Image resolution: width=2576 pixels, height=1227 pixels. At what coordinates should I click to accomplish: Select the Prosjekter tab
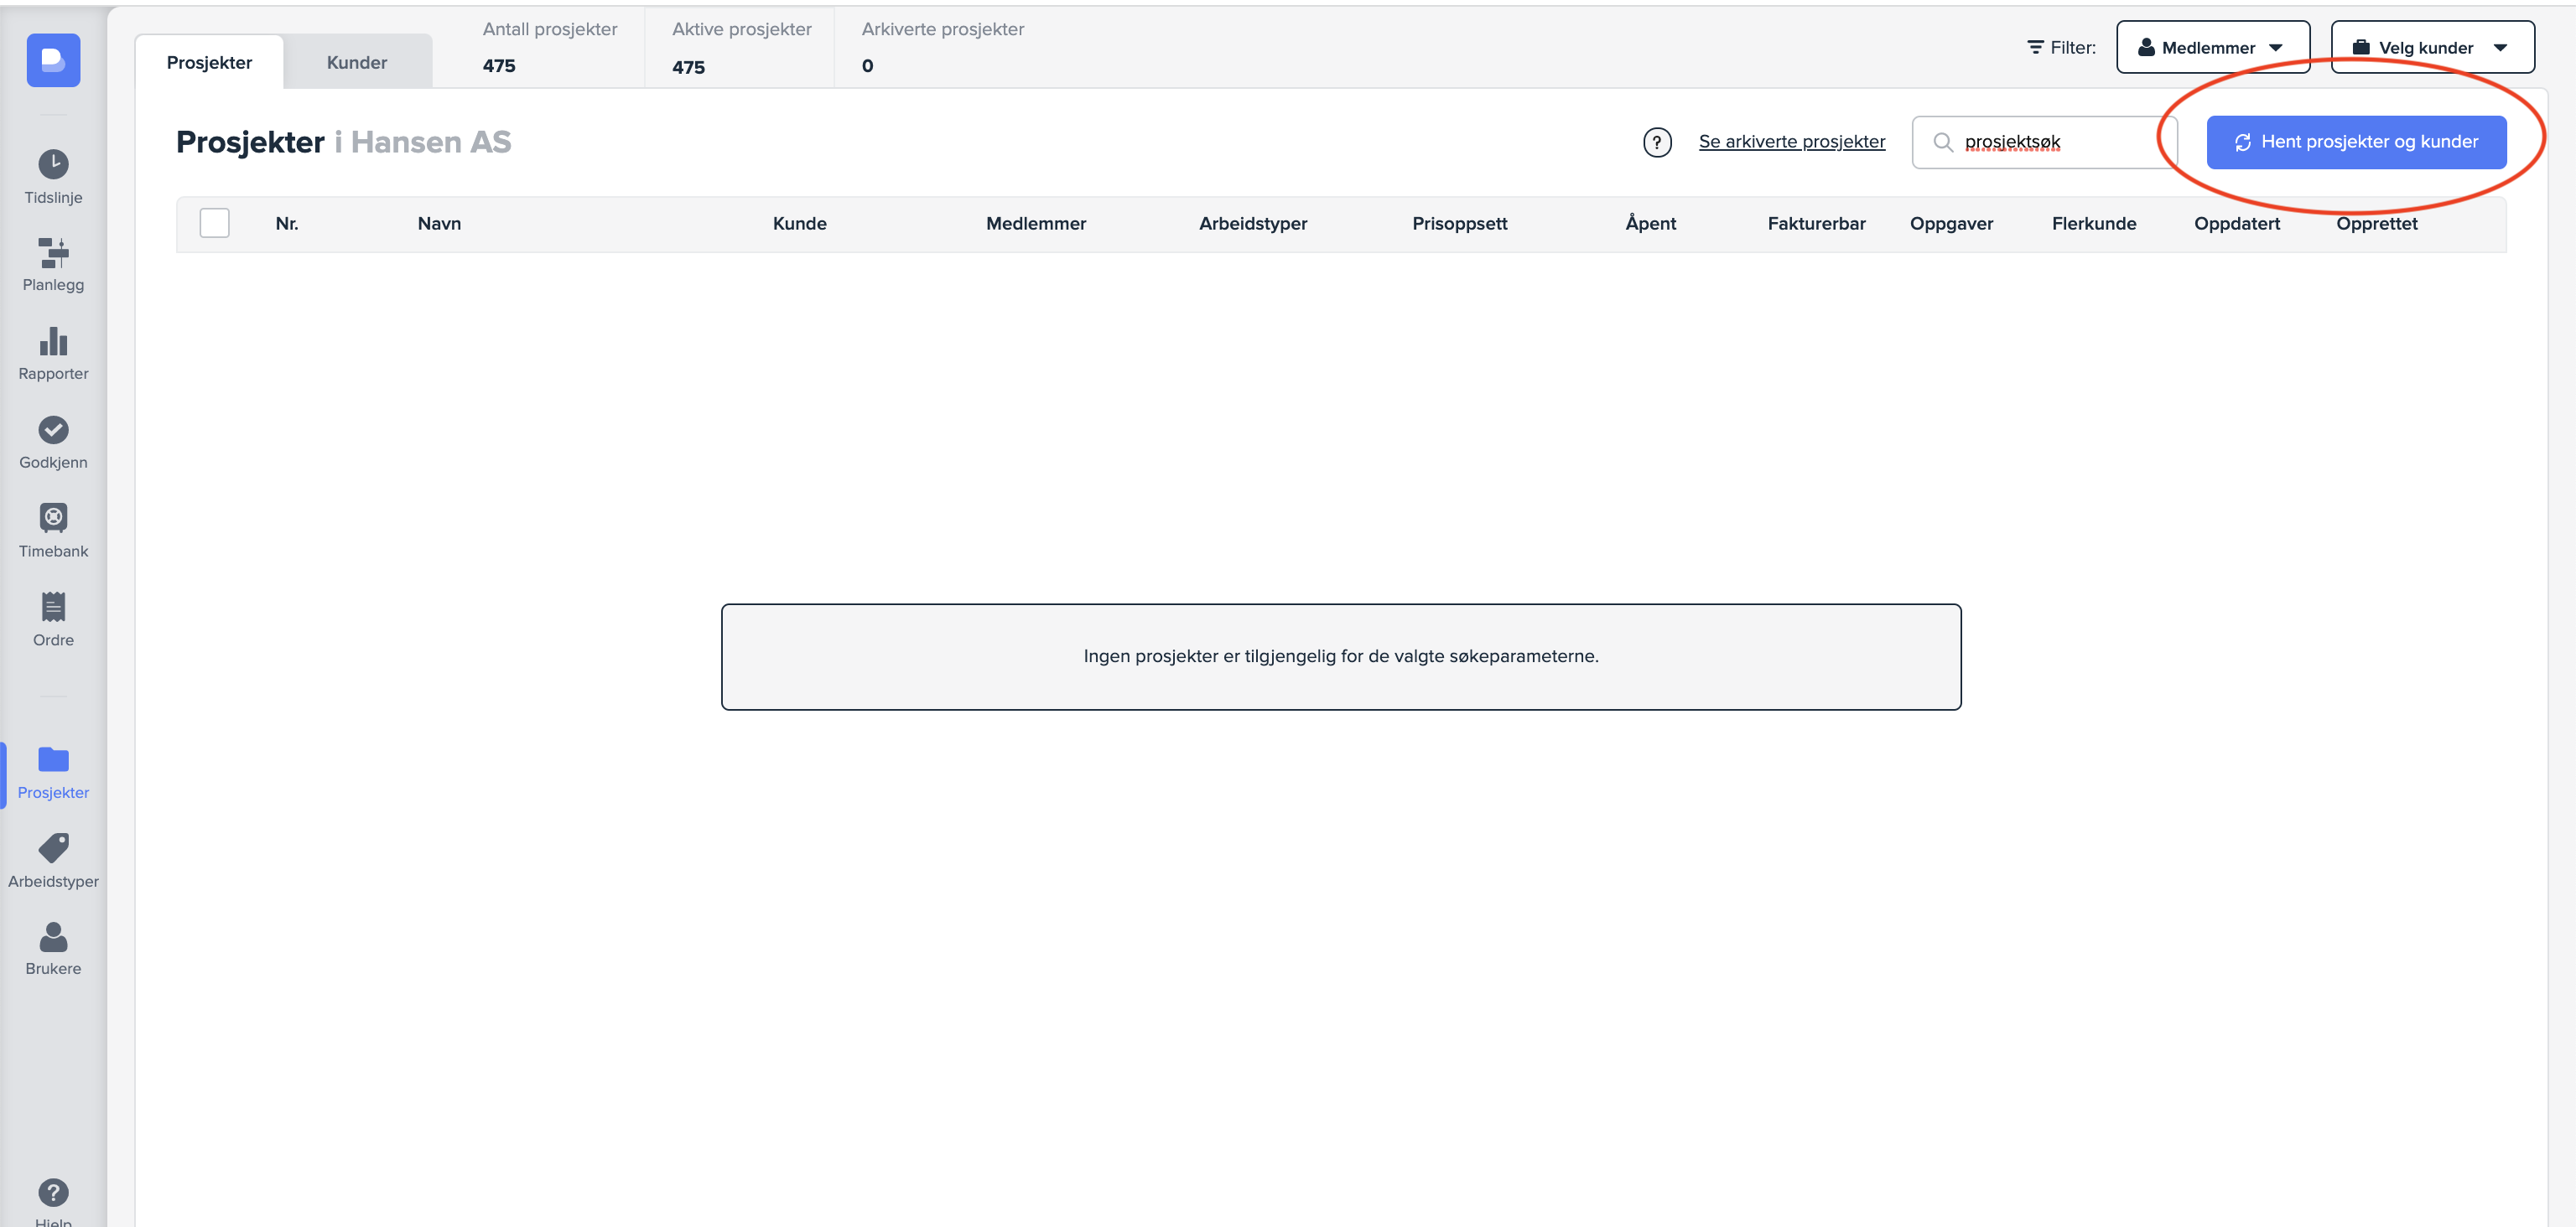click(x=209, y=62)
